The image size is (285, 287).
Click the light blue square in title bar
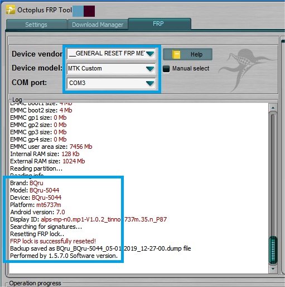click(78, 11)
